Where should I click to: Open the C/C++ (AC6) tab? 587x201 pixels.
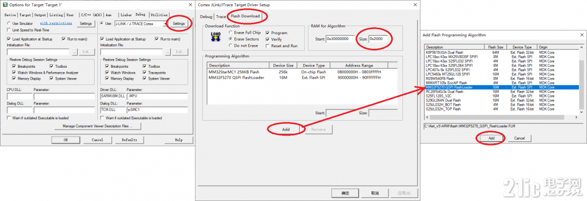pos(91,15)
